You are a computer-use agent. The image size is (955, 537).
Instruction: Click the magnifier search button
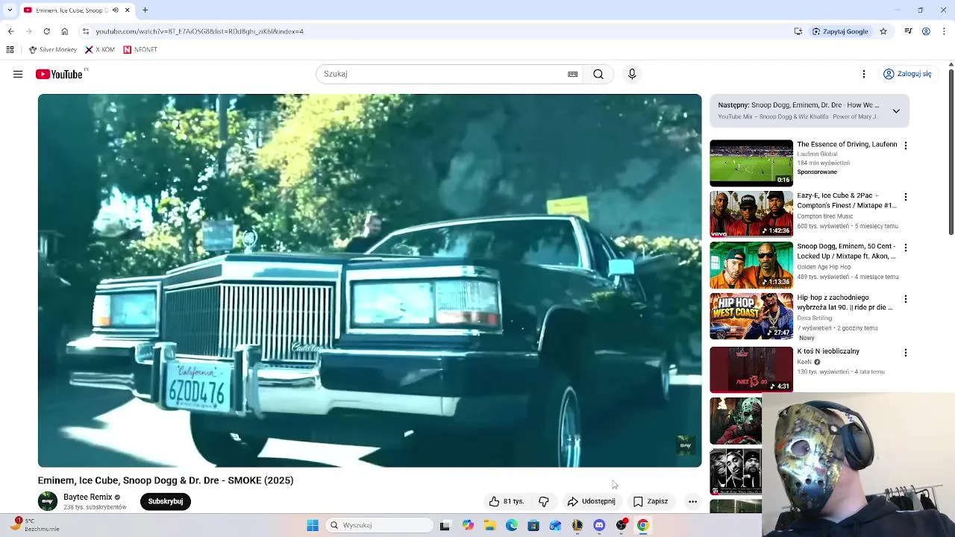tap(598, 74)
